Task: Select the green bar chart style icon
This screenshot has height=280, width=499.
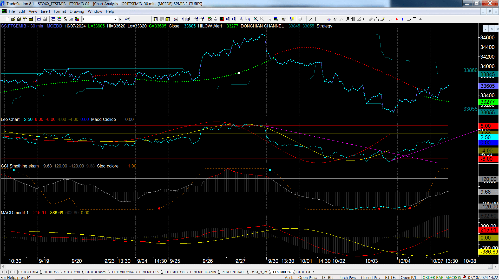Action: click(222, 19)
